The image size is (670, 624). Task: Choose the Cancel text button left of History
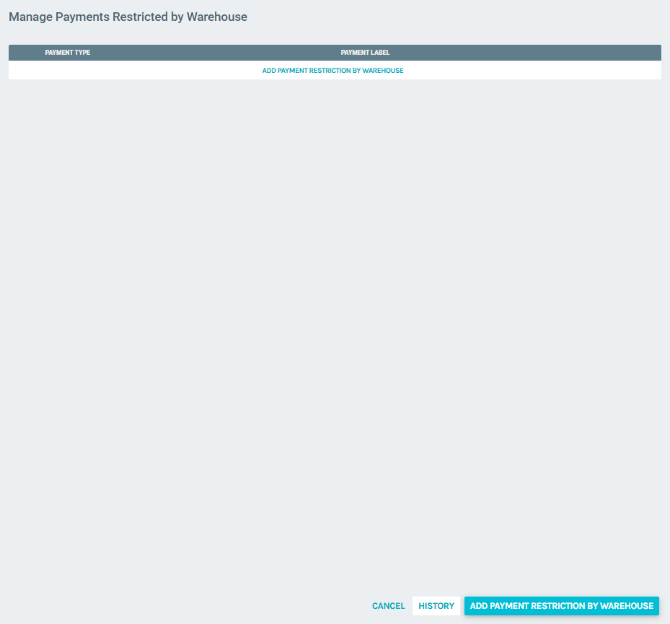point(388,606)
